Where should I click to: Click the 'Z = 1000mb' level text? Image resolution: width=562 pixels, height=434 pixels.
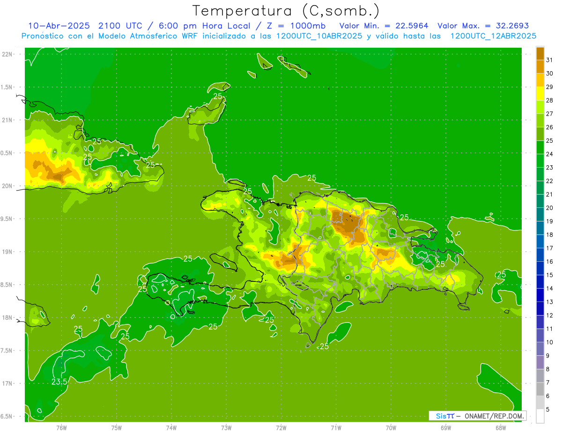click(296, 26)
